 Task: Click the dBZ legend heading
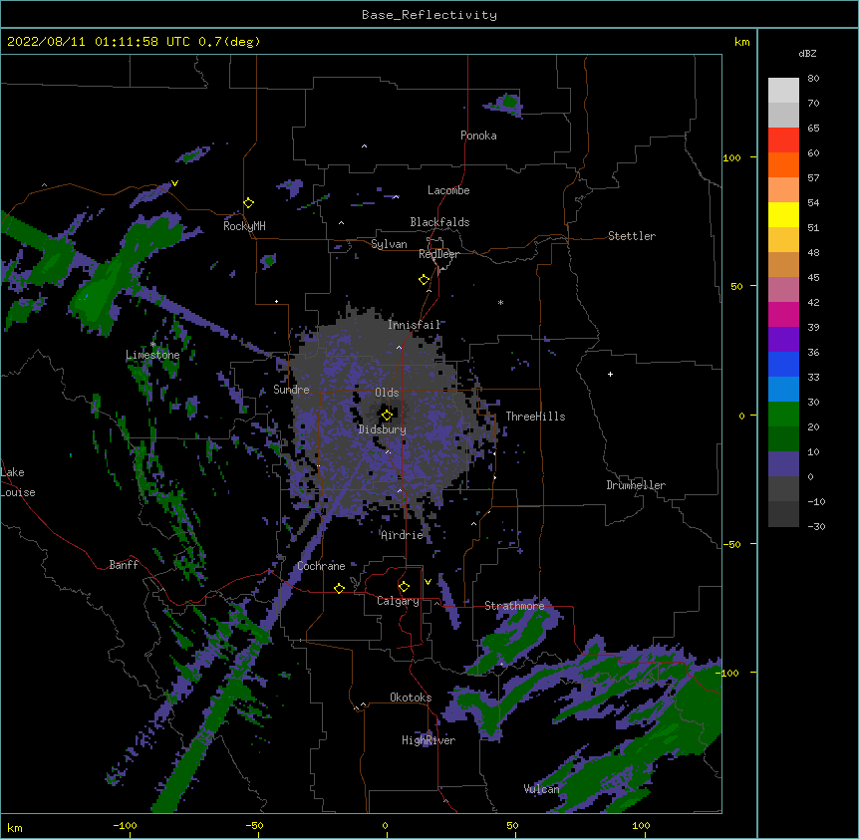pyautogui.click(x=807, y=54)
